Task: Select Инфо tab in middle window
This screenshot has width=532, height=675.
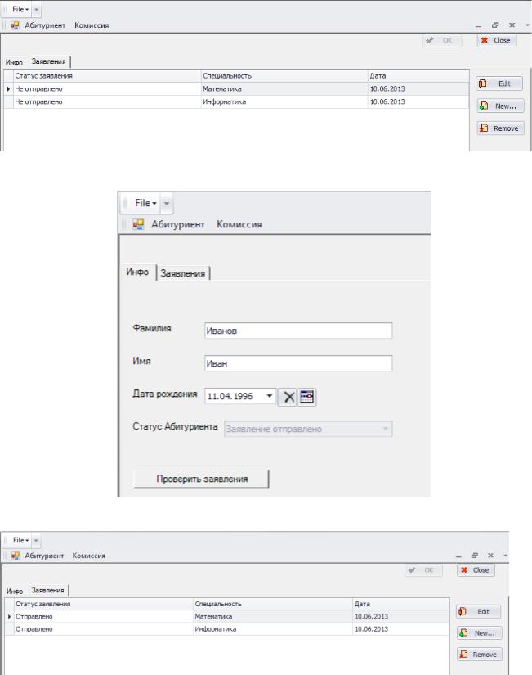Action: [x=137, y=272]
